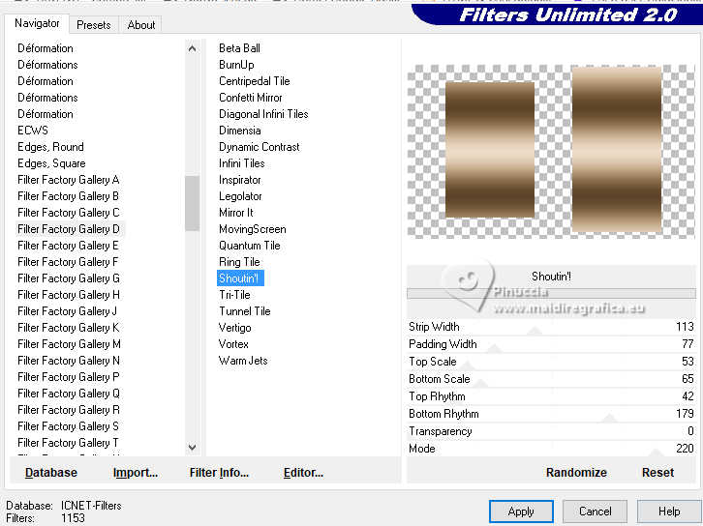Click the category list scroll down arrow

point(193,447)
